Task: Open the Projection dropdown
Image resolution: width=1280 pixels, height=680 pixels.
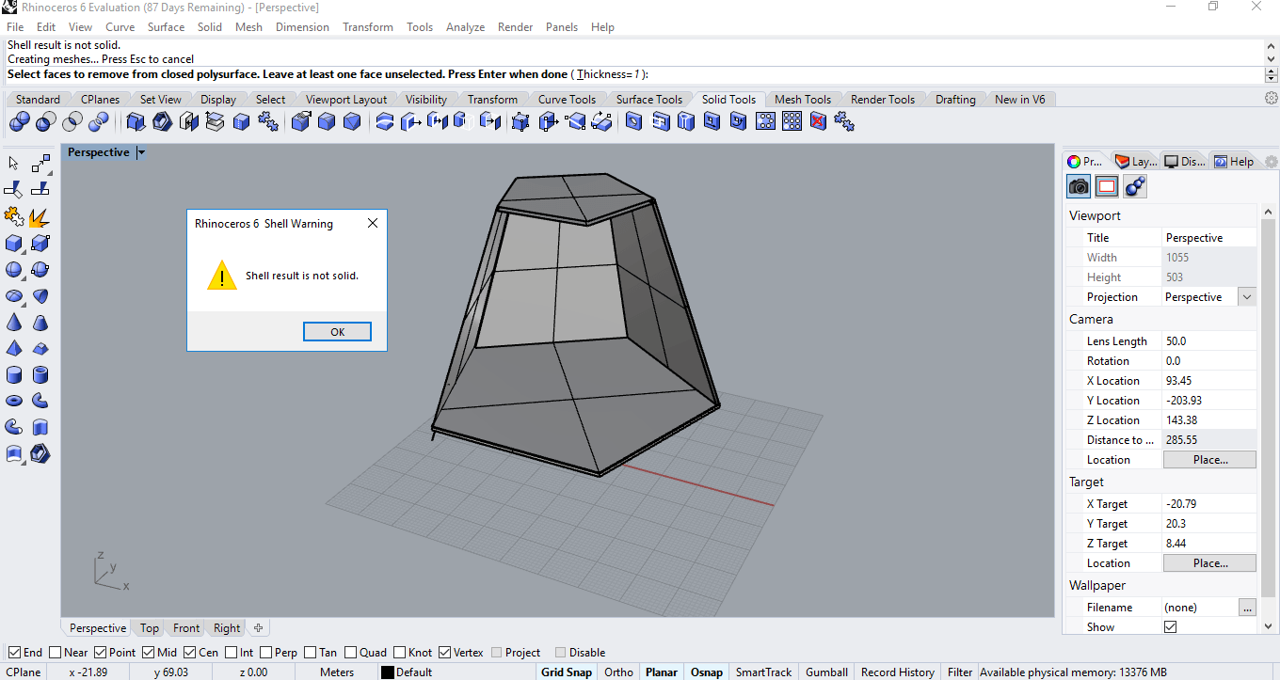Action: 1247,296
